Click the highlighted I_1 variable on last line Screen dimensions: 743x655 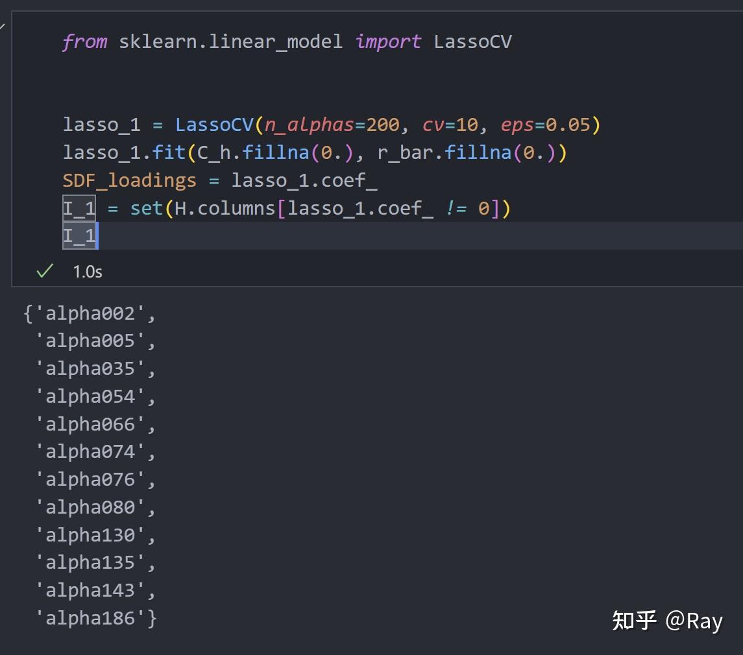tap(78, 236)
